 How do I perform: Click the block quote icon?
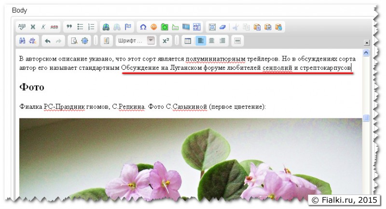click(x=69, y=27)
